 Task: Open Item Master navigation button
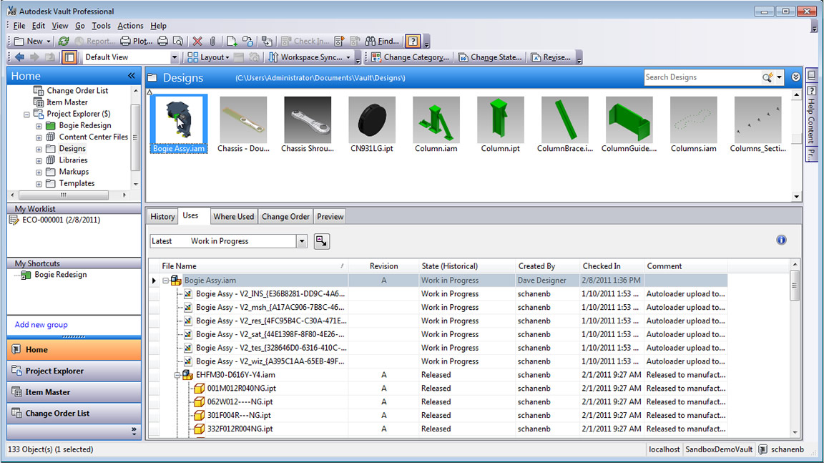tap(74, 392)
